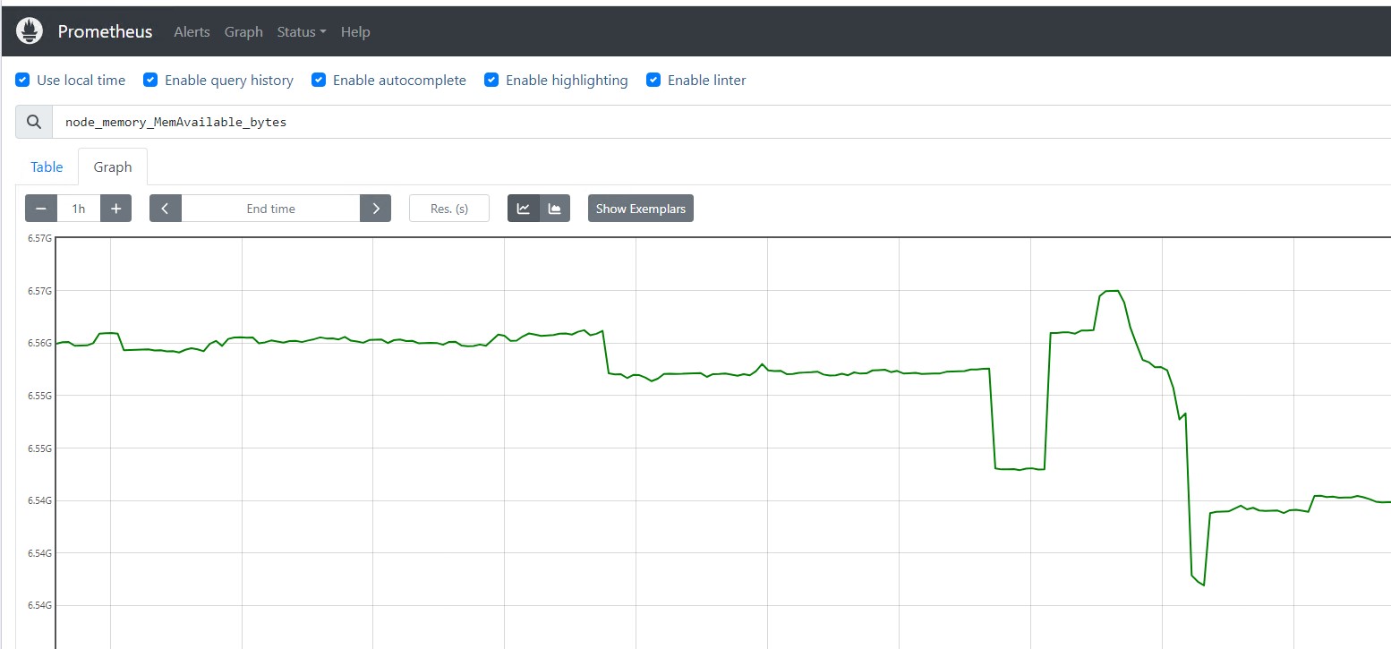Select the stacked graph view icon

point(555,208)
